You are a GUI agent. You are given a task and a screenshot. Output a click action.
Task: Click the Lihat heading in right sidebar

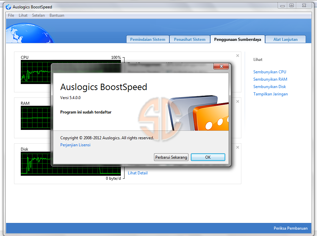pos(258,60)
